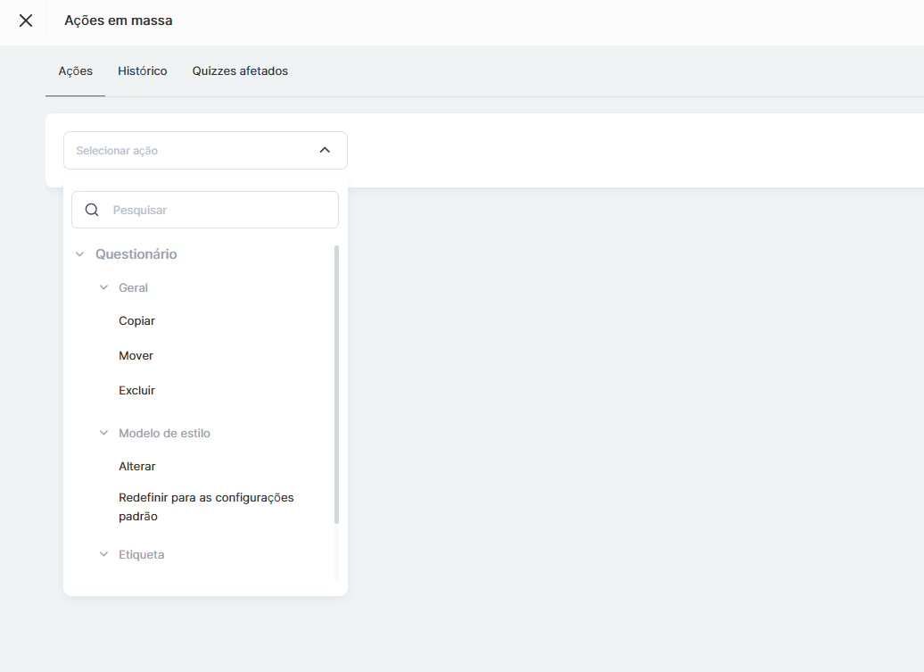
Task: Select the Copiar action
Action: [x=136, y=321]
